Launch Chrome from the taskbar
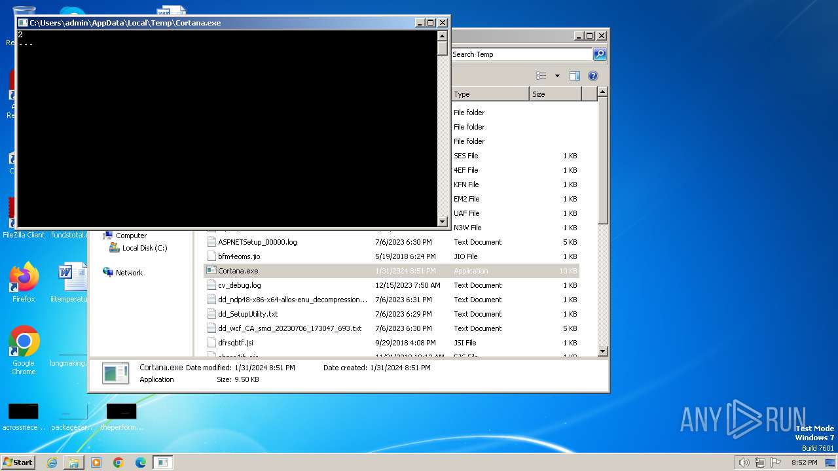 click(118, 462)
